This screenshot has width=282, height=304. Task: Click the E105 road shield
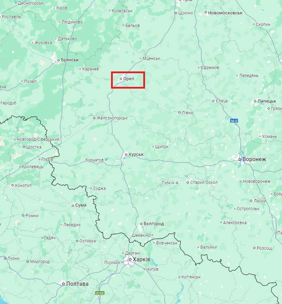click(100, 293)
